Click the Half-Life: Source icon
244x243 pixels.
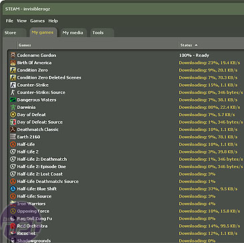click(x=13, y=196)
